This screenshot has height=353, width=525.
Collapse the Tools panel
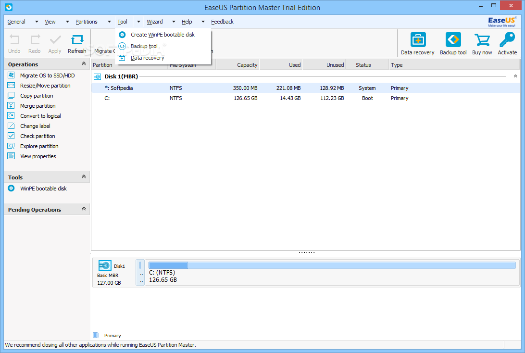tap(84, 176)
